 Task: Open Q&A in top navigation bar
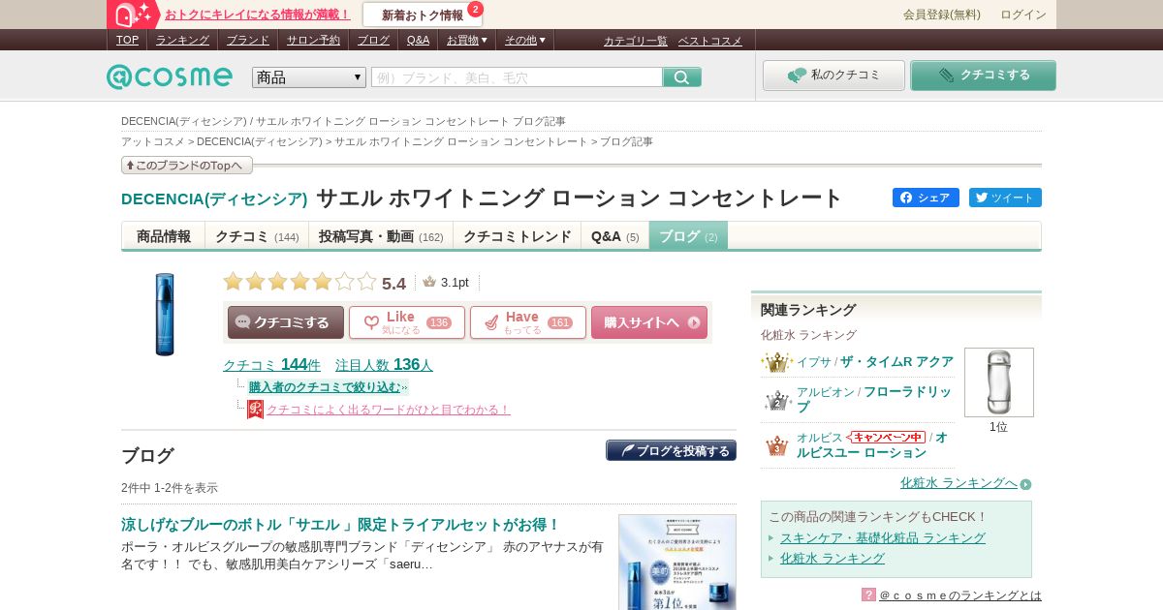(418, 40)
